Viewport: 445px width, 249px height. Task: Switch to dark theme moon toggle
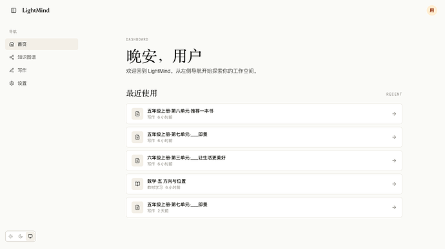coord(21,236)
